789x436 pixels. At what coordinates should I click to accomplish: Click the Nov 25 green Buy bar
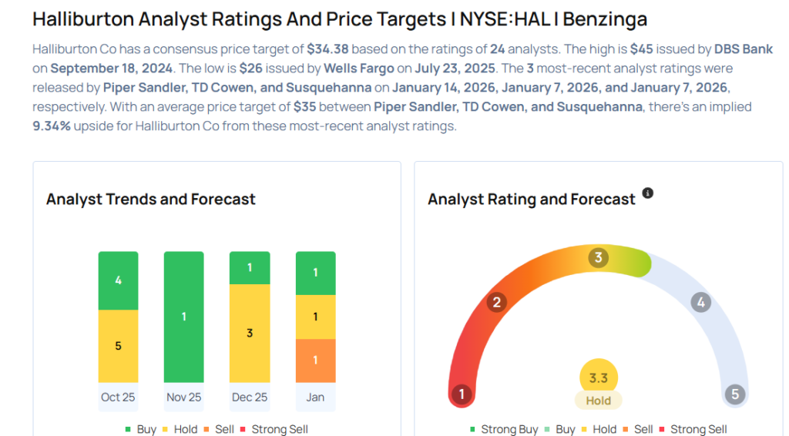pos(184,317)
